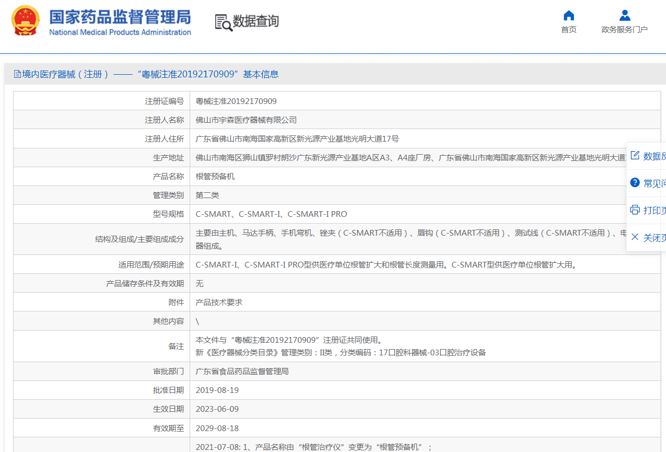The image size is (666, 452).
Task: Select the classification code remarks line
Action: [x=341, y=352]
